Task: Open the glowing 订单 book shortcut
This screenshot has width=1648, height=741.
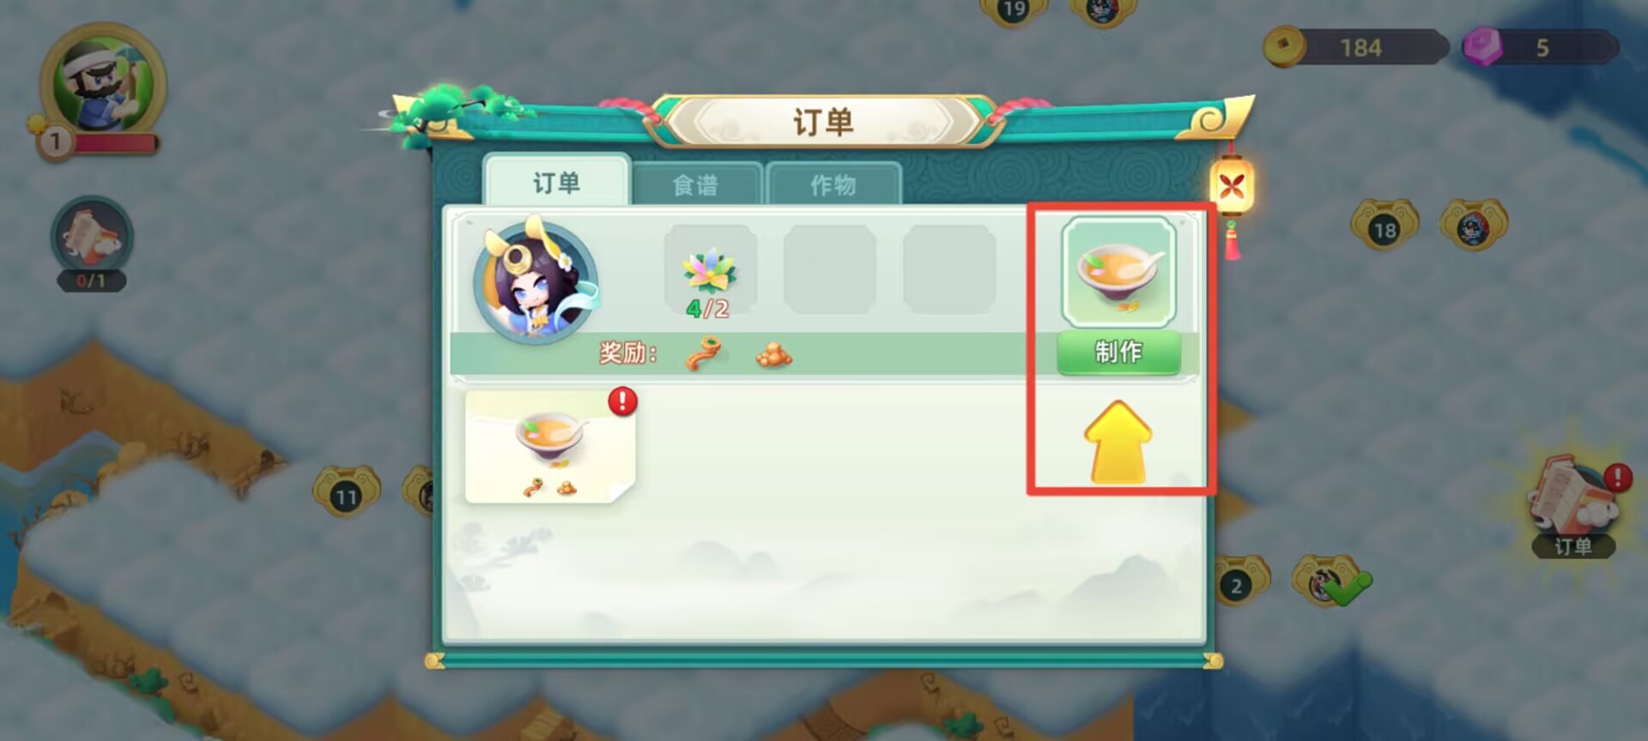Action: (x=1573, y=506)
